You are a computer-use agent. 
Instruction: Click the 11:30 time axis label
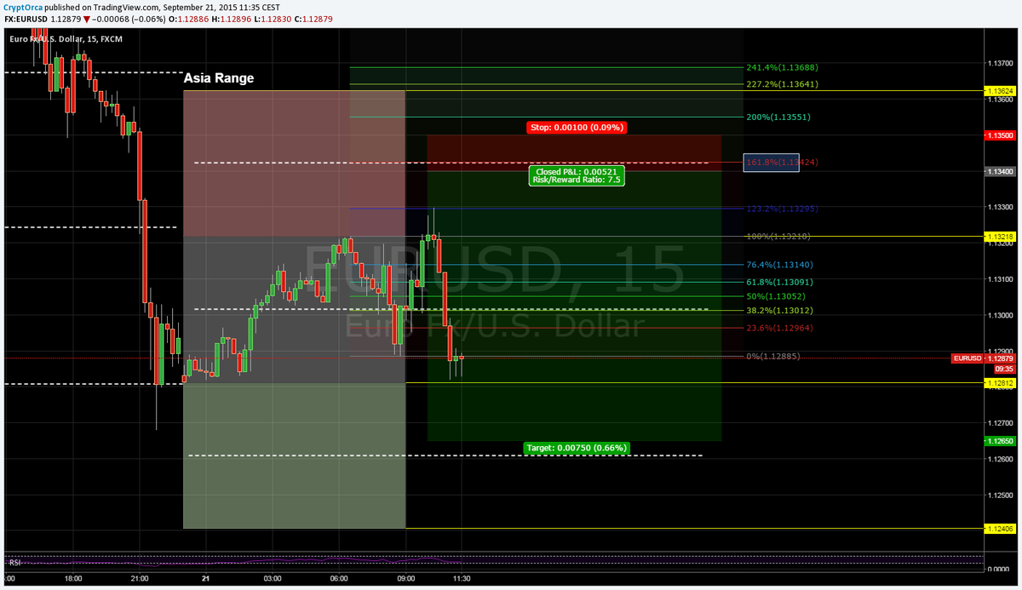[461, 579]
